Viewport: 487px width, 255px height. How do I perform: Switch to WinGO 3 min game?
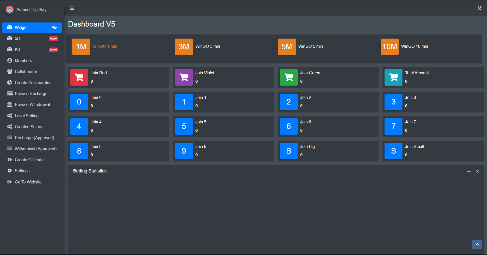coord(184,47)
